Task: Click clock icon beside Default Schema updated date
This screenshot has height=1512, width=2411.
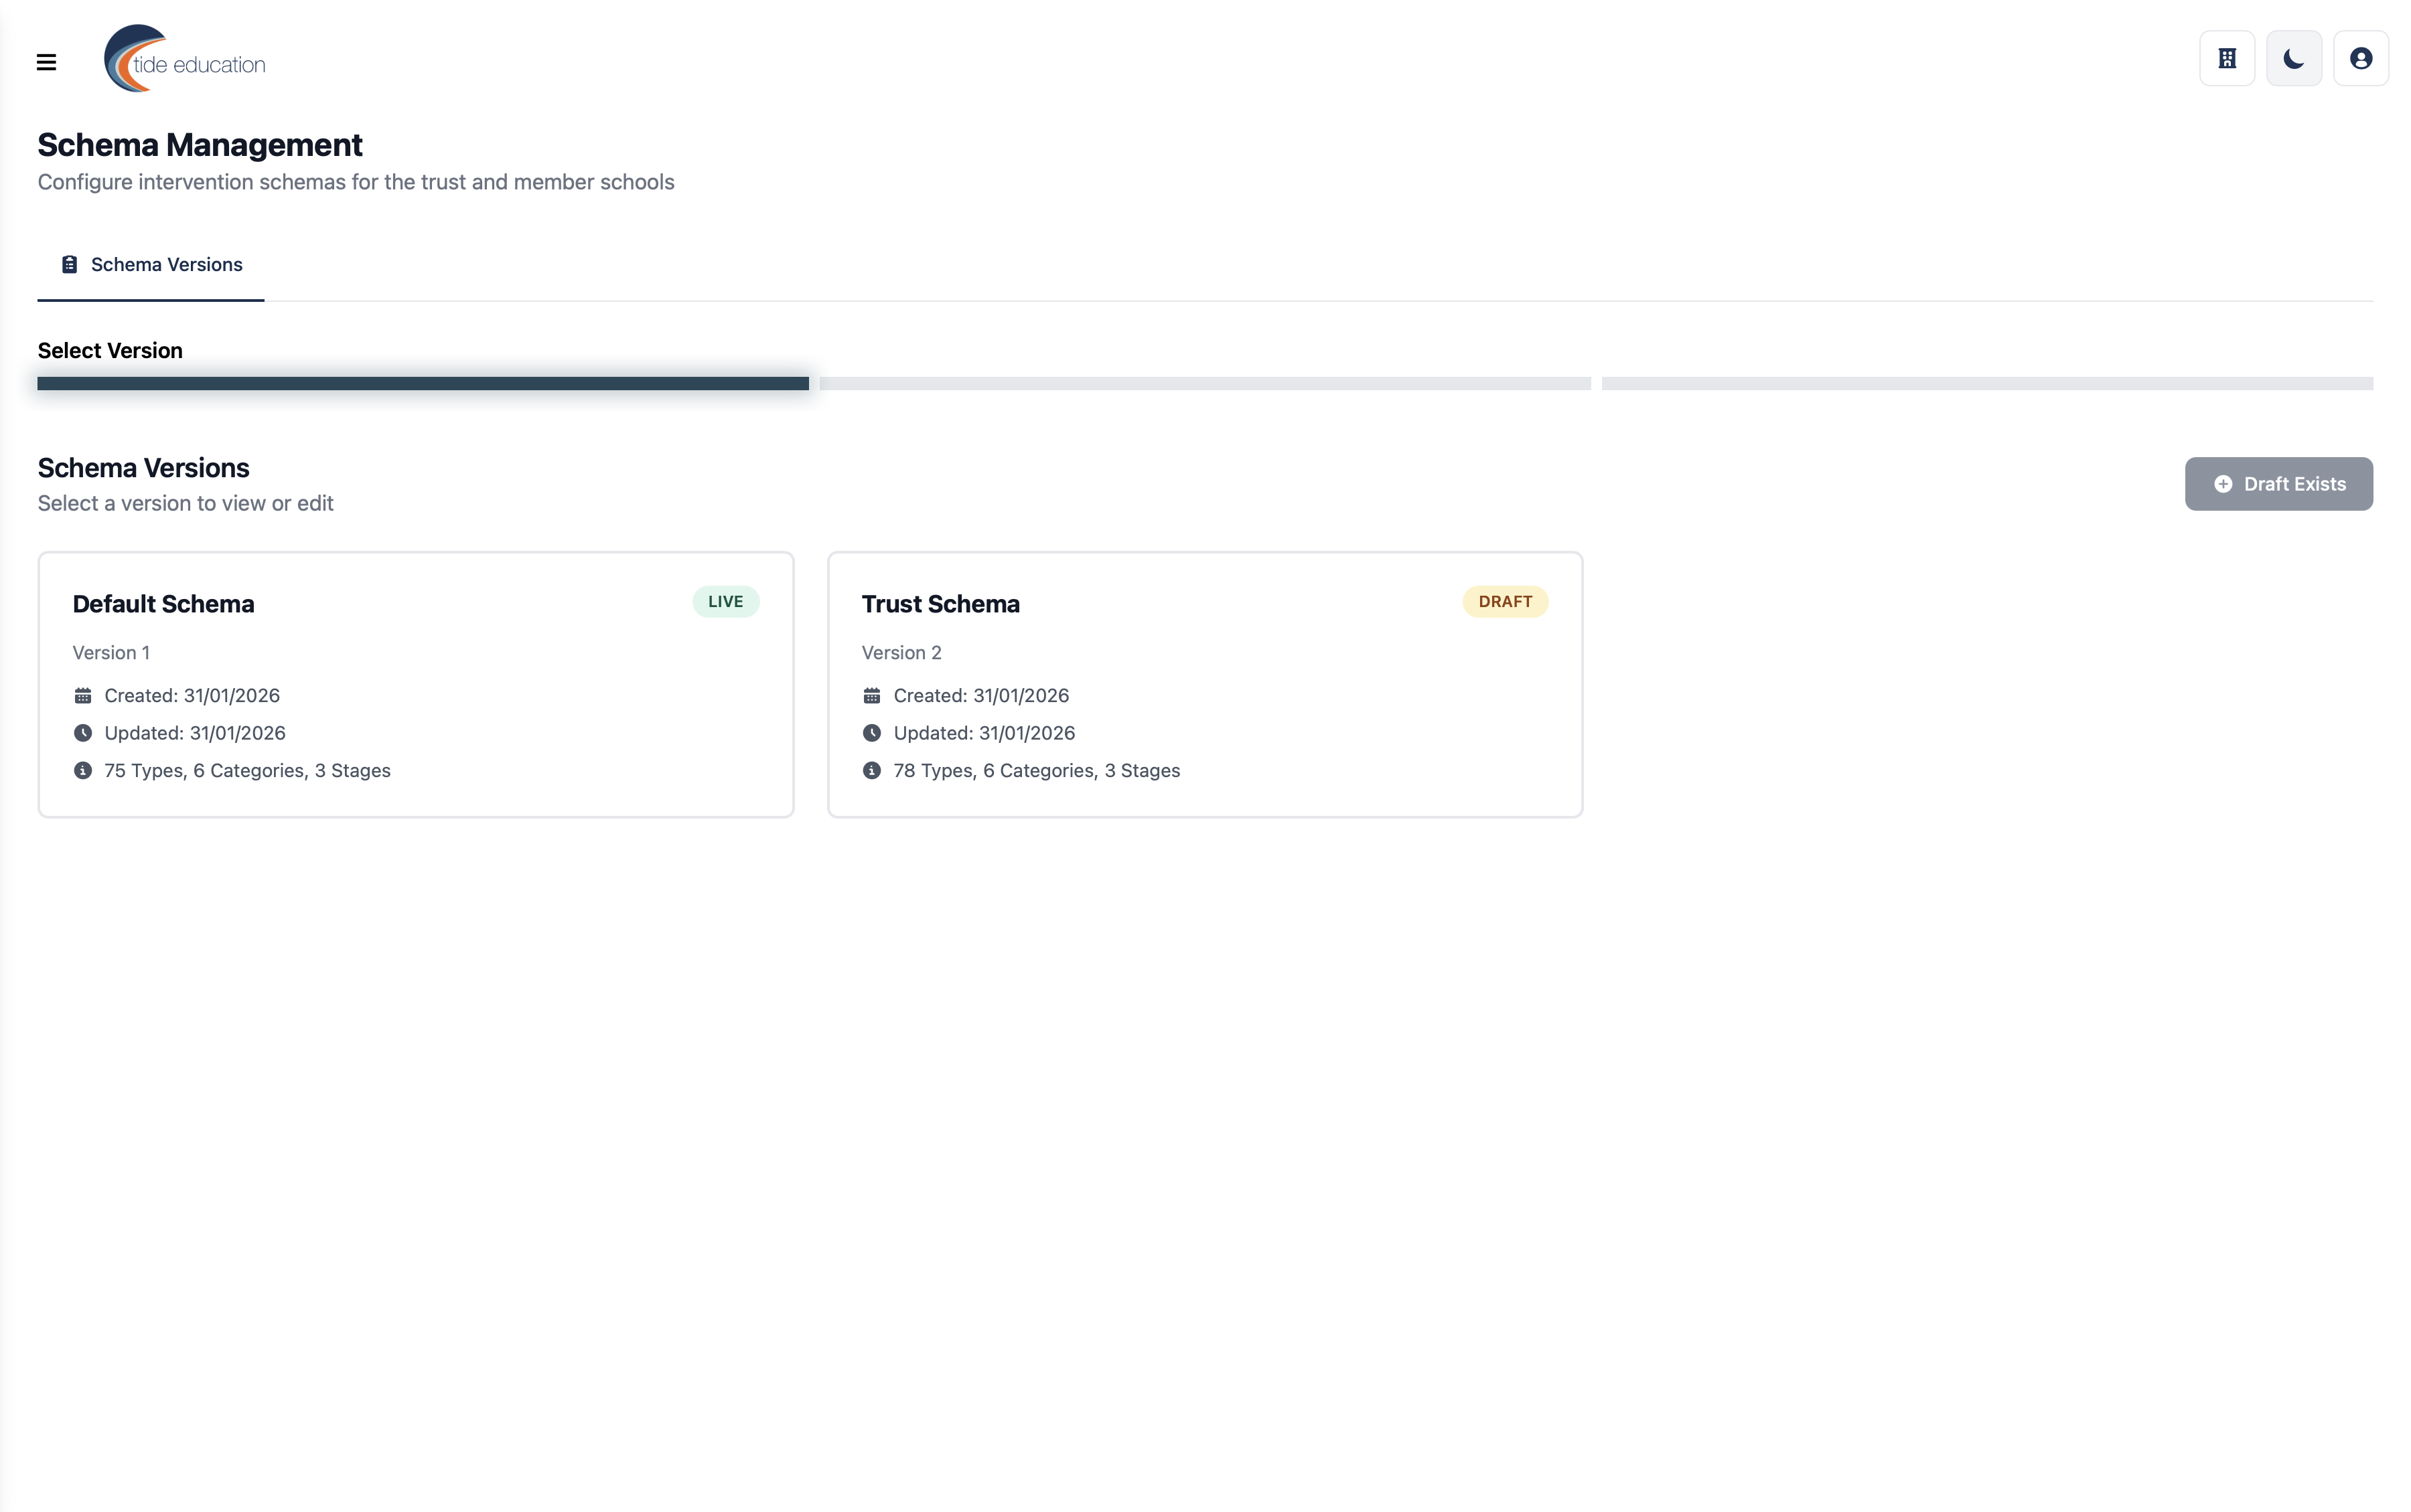Action: [83, 732]
